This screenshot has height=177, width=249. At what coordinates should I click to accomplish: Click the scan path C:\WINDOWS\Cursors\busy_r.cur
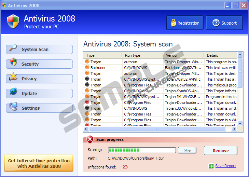[x=136, y=158]
